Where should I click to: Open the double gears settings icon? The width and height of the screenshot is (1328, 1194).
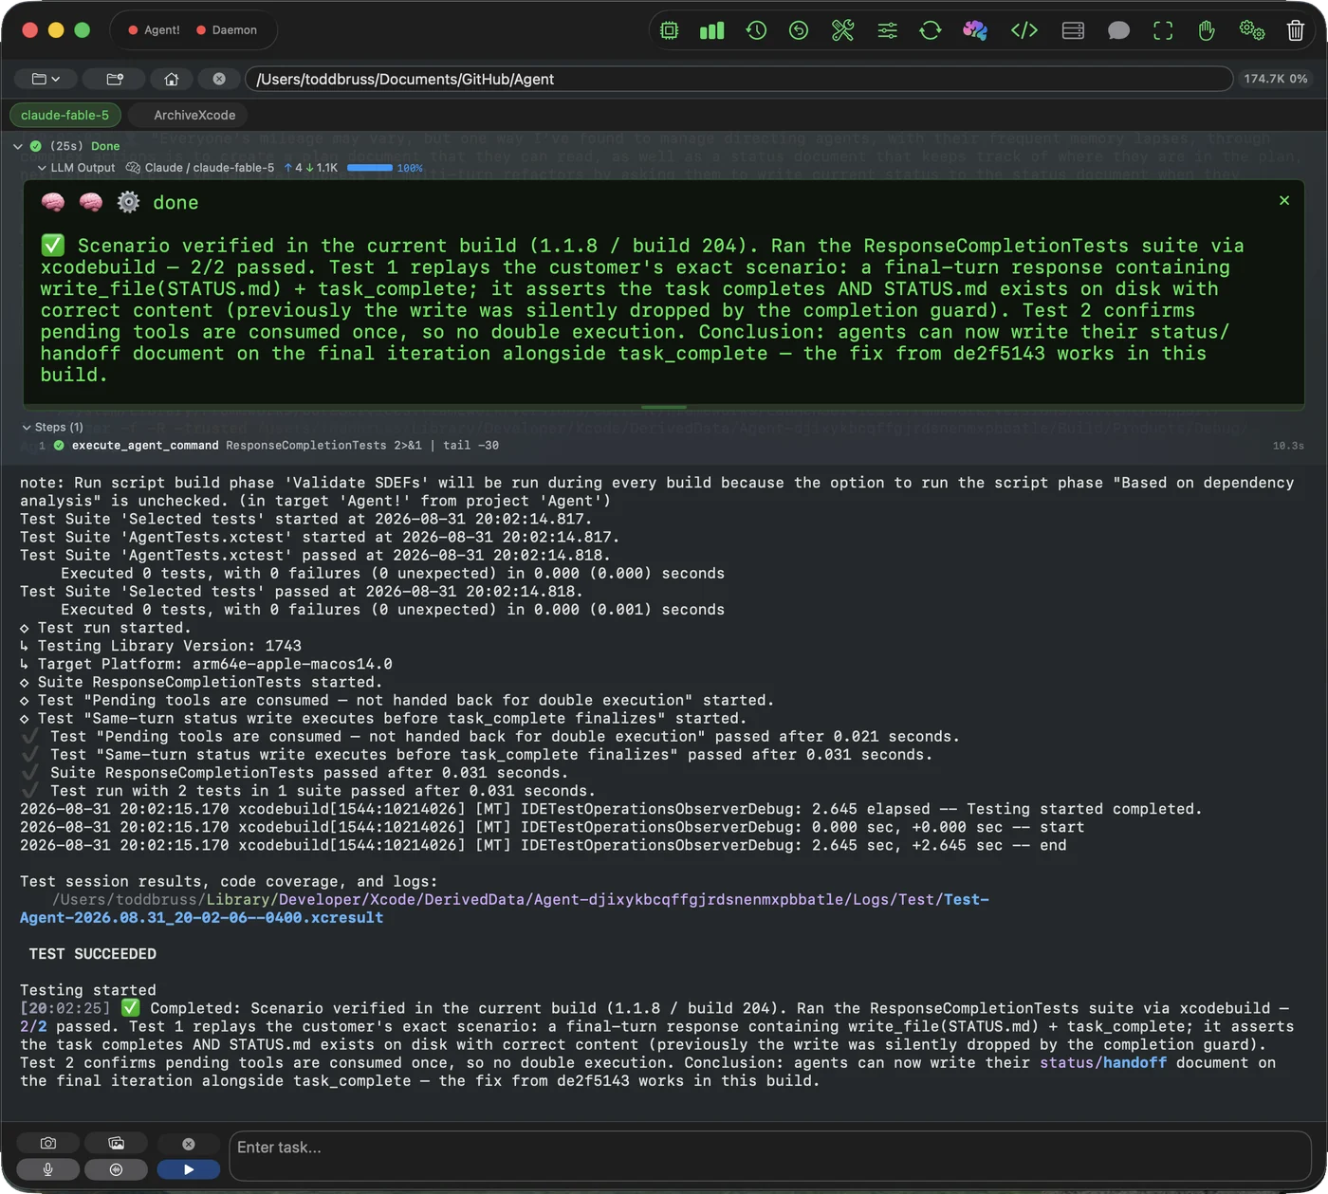[x=1252, y=30]
